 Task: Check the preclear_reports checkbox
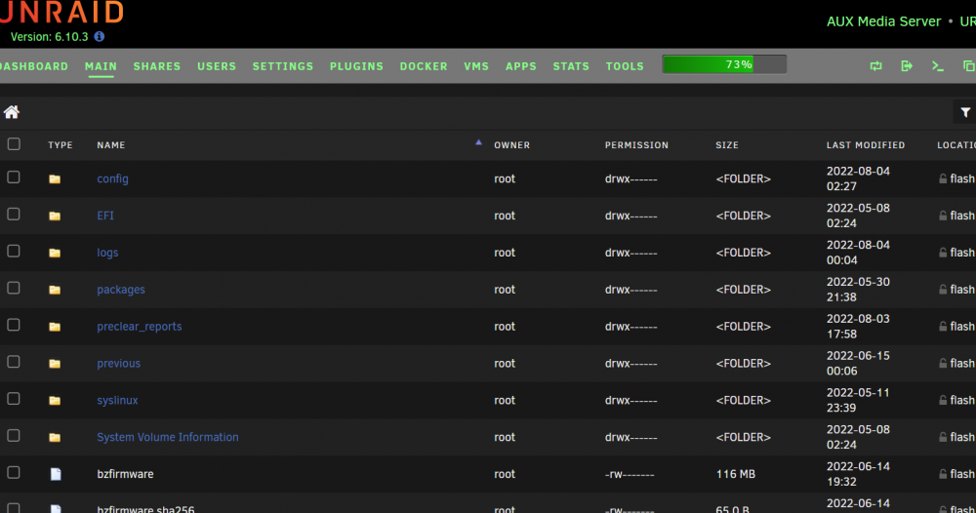point(14,325)
